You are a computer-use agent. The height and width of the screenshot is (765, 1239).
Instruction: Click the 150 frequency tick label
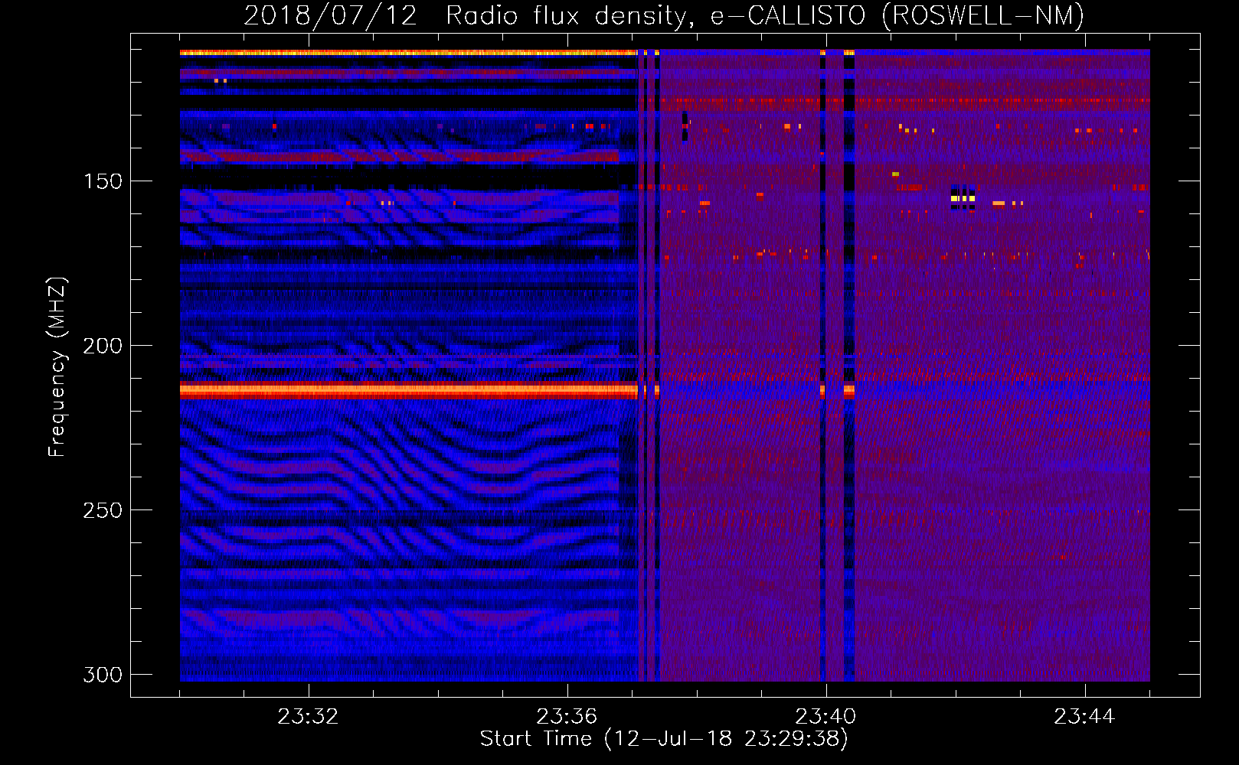(103, 181)
